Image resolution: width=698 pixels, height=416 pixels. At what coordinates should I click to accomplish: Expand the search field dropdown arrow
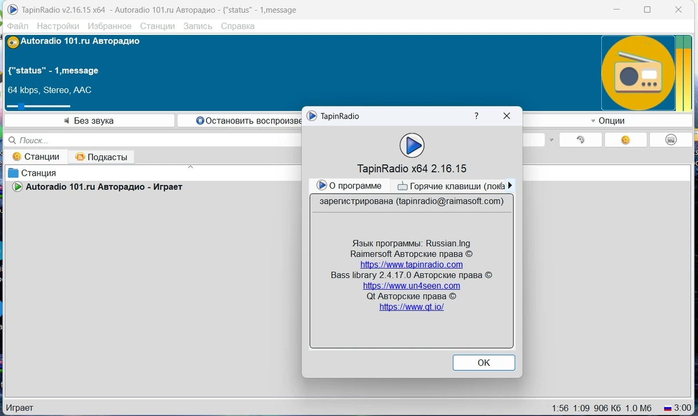click(x=551, y=140)
